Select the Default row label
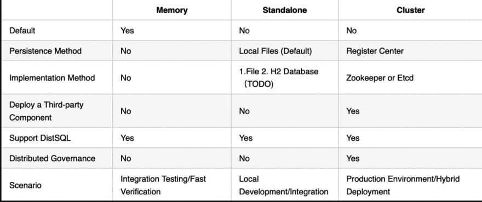Screen dimensions: 482x202 (22, 31)
